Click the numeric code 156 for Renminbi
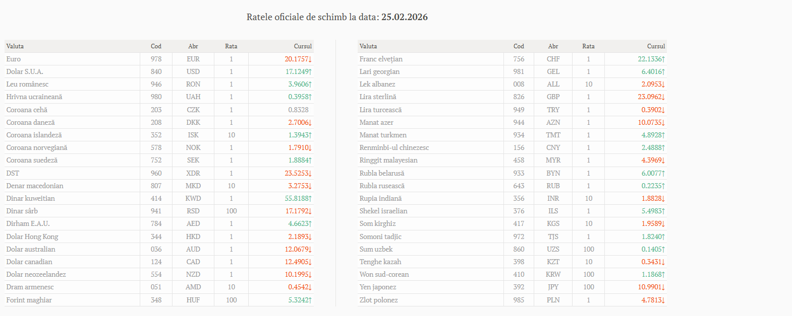This screenshot has width=792, height=316. (x=519, y=148)
